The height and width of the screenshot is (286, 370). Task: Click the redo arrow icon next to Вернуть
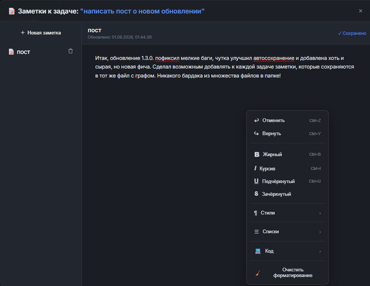point(256,133)
